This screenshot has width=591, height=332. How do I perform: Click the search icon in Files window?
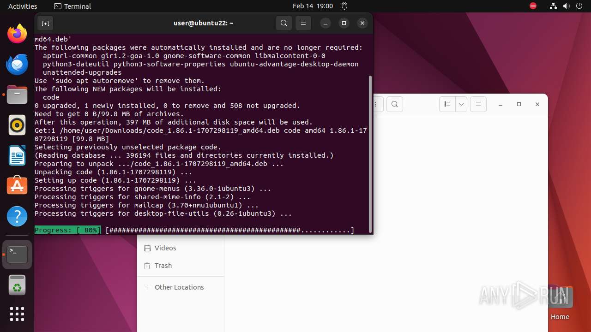(x=395, y=104)
